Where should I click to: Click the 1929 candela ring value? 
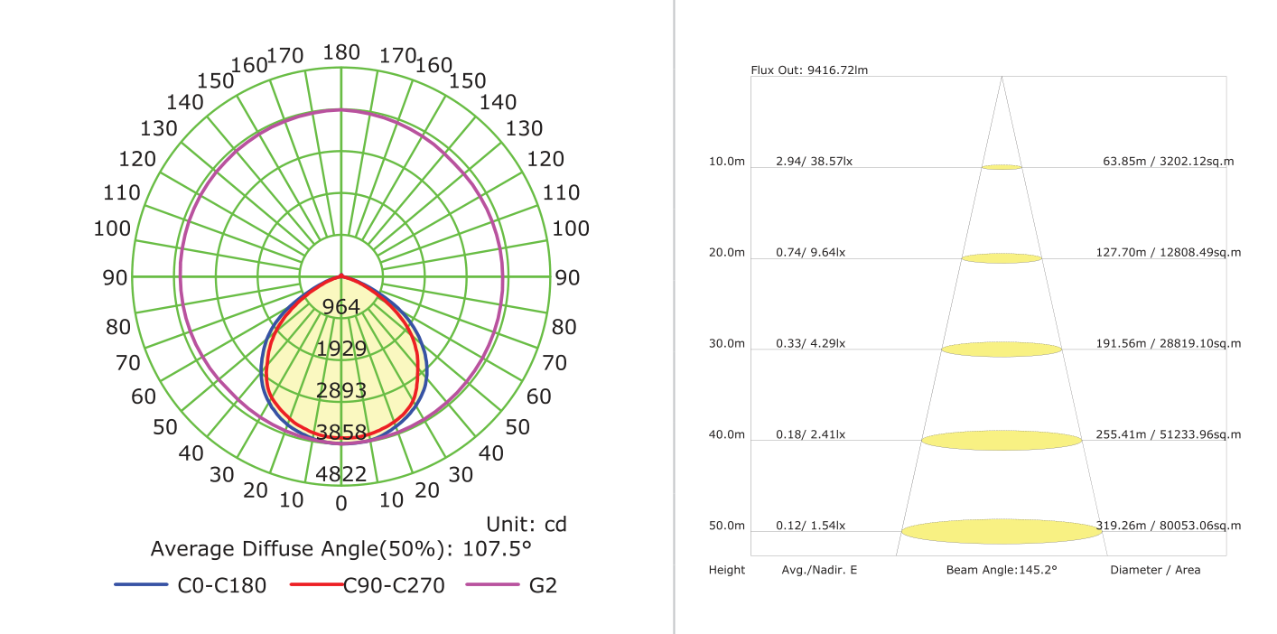(x=341, y=349)
